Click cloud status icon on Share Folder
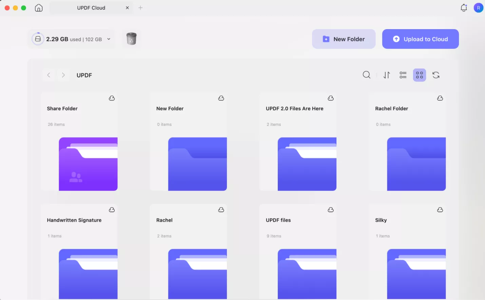The width and height of the screenshot is (485, 300). point(112,98)
